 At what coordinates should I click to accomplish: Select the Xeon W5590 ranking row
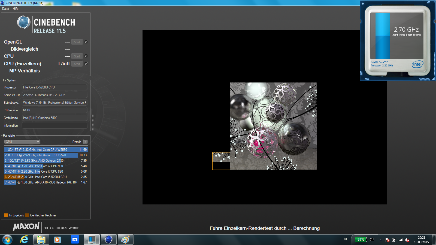click(46, 150)
